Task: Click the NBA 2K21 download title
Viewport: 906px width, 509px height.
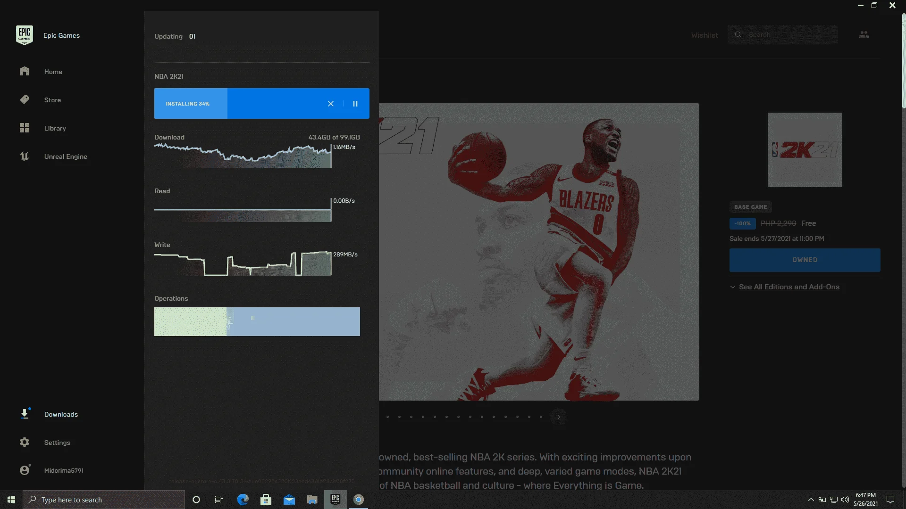Action: tap(169, 76)
